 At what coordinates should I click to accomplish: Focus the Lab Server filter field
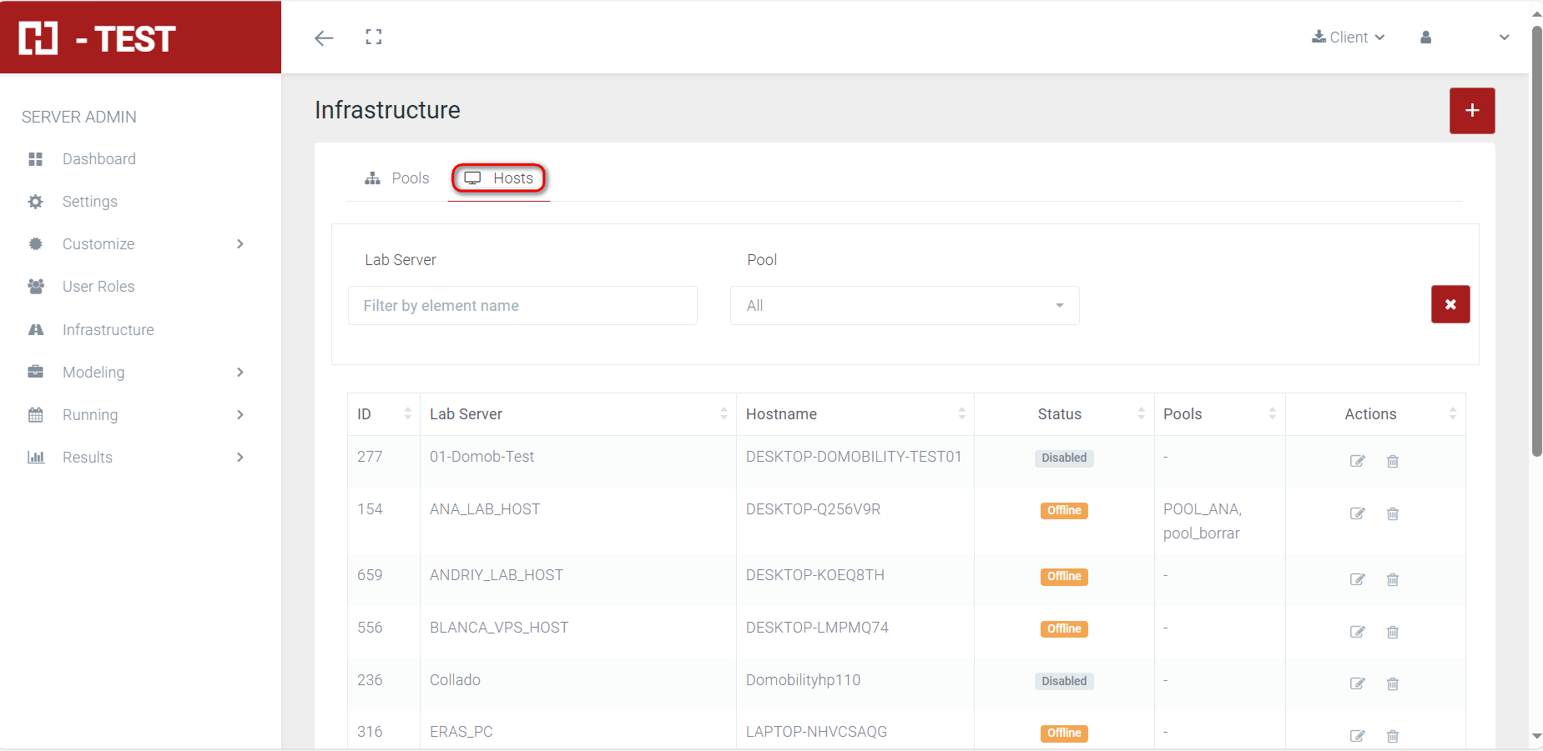pyautogui.click(x=522, y=306)
